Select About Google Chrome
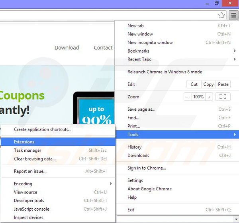The height and width of the screenshot is (223, 239). pos(177,189)
